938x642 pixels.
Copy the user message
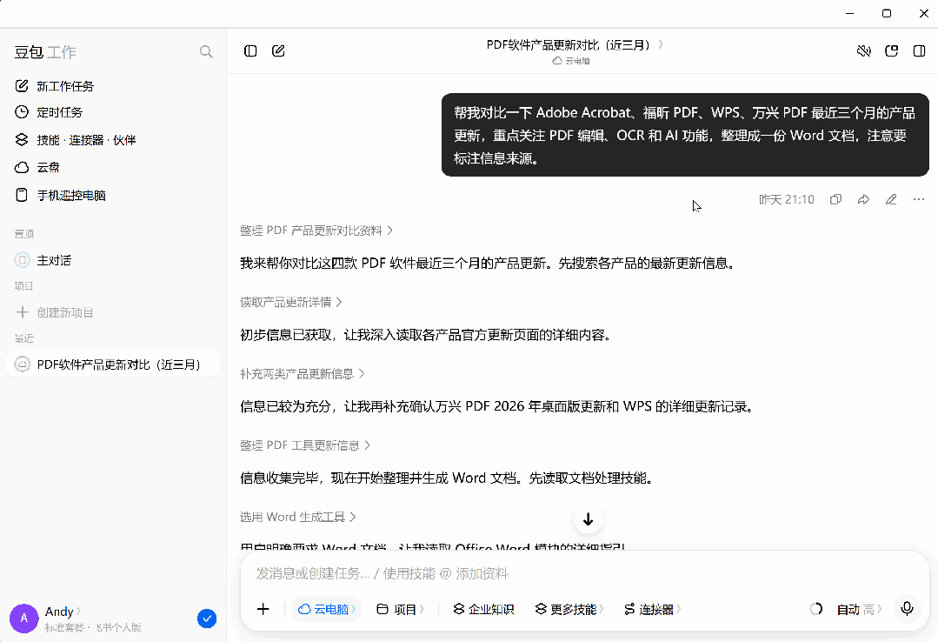click(835, 199)
